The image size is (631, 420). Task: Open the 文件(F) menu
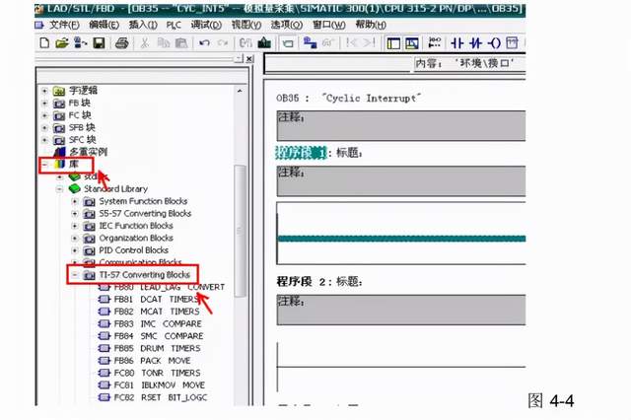click(x=64, y=25)
